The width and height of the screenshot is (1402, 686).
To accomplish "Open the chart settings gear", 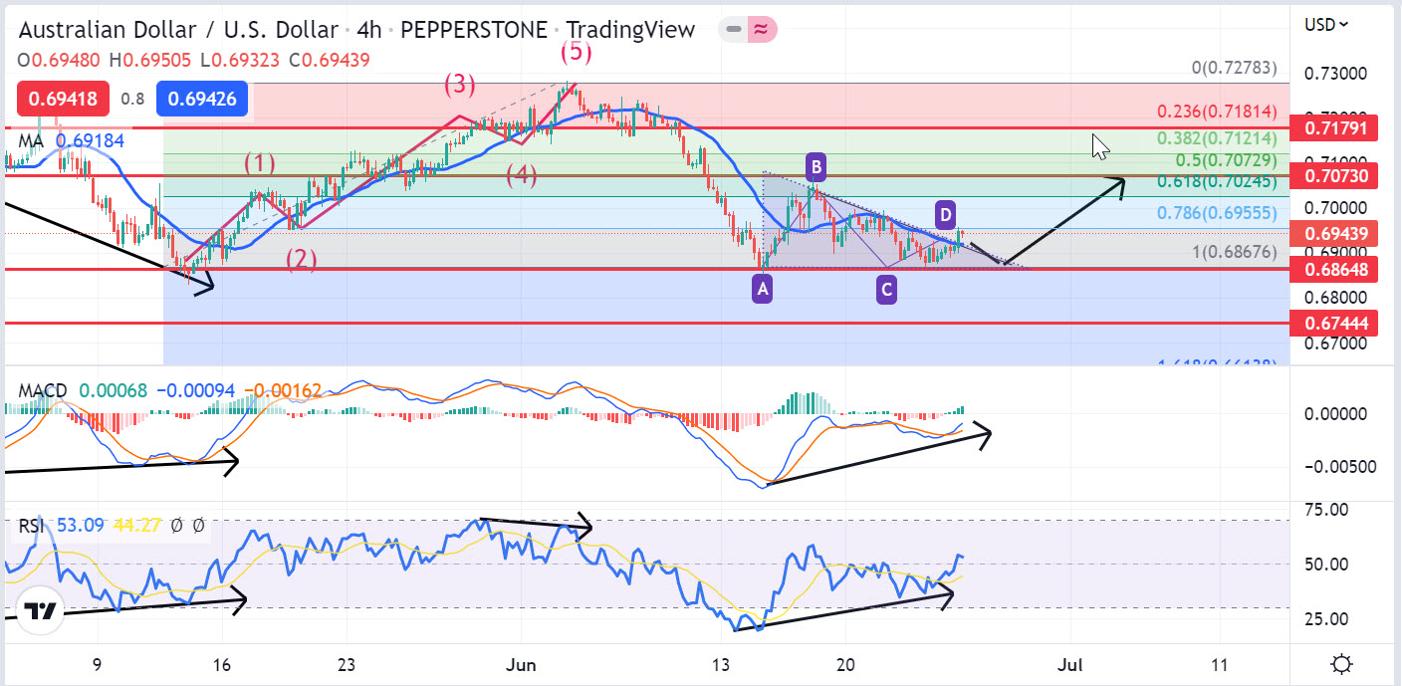I will tap(1340, 664).
